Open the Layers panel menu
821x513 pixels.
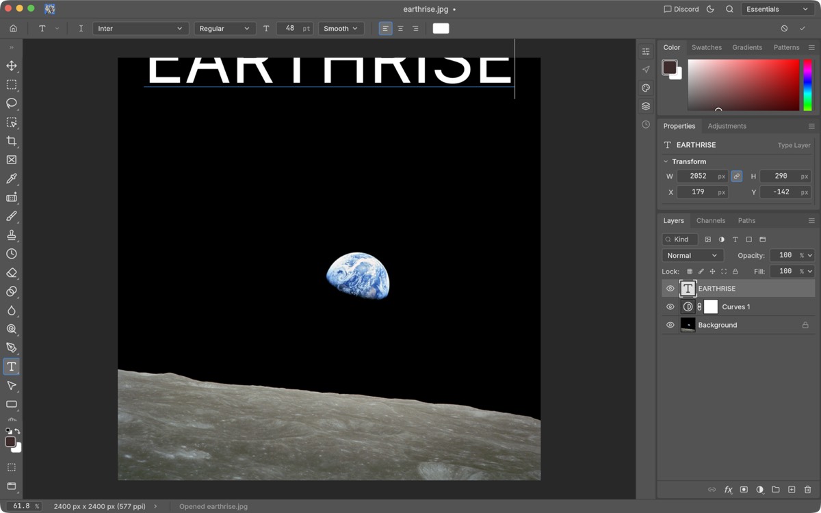811,221
